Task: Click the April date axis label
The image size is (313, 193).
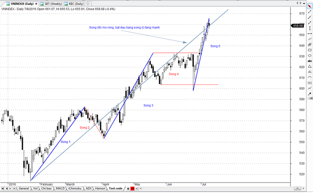Action: (x=106, y=184)
